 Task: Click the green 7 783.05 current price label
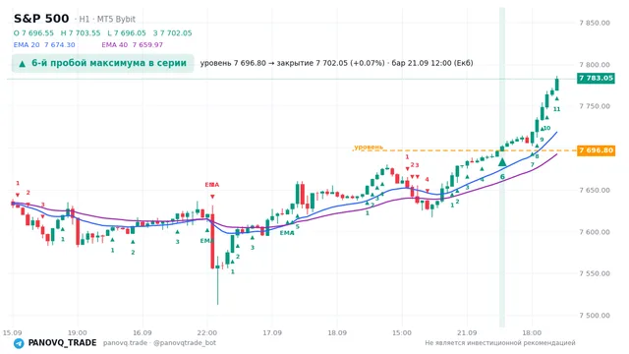click(597, 78)
